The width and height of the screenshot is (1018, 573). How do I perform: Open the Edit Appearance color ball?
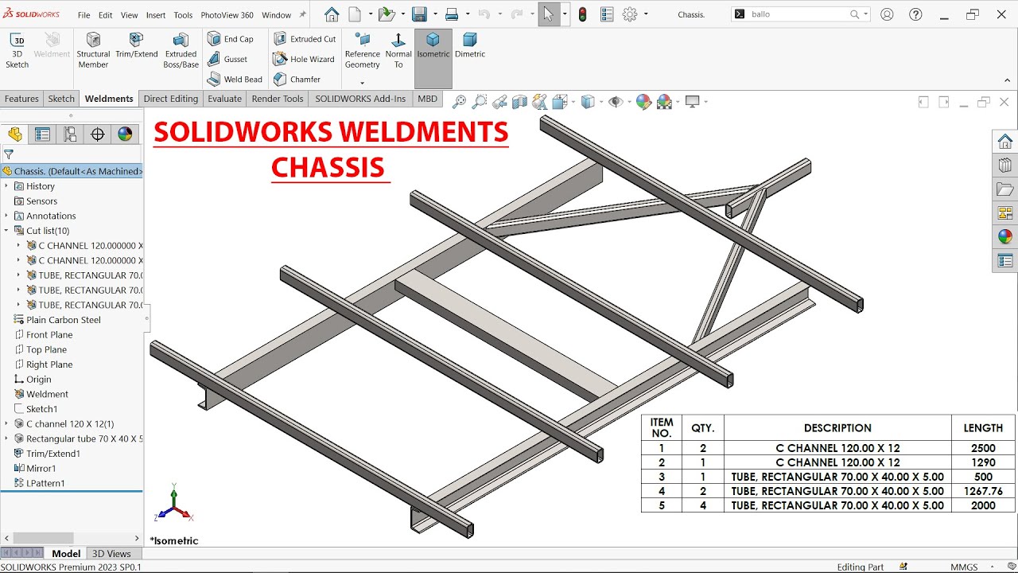(x=643, y=102)
